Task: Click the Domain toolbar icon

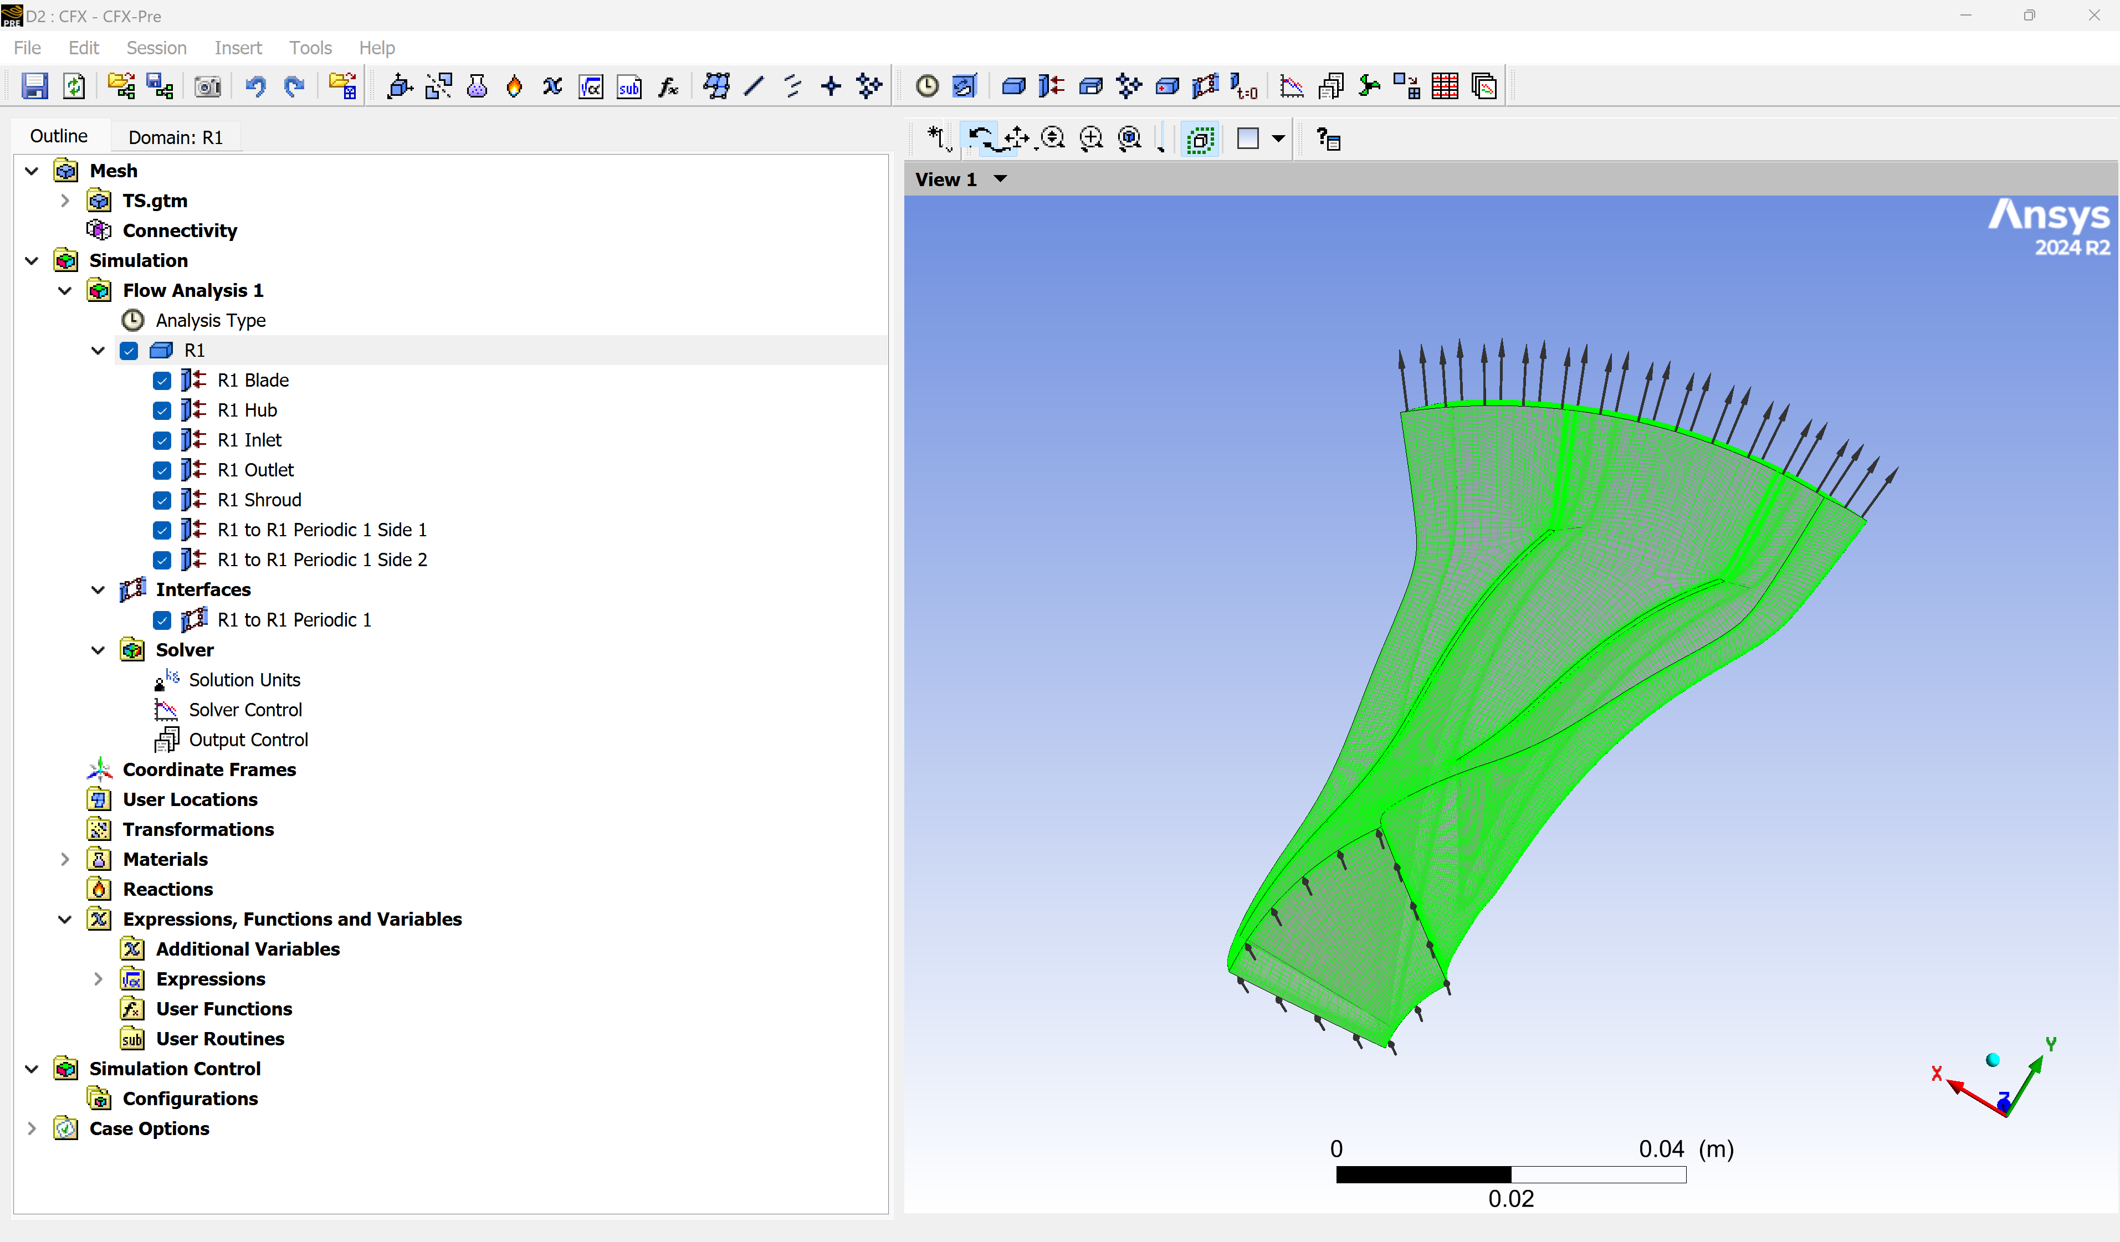Action: (1013, 86)
